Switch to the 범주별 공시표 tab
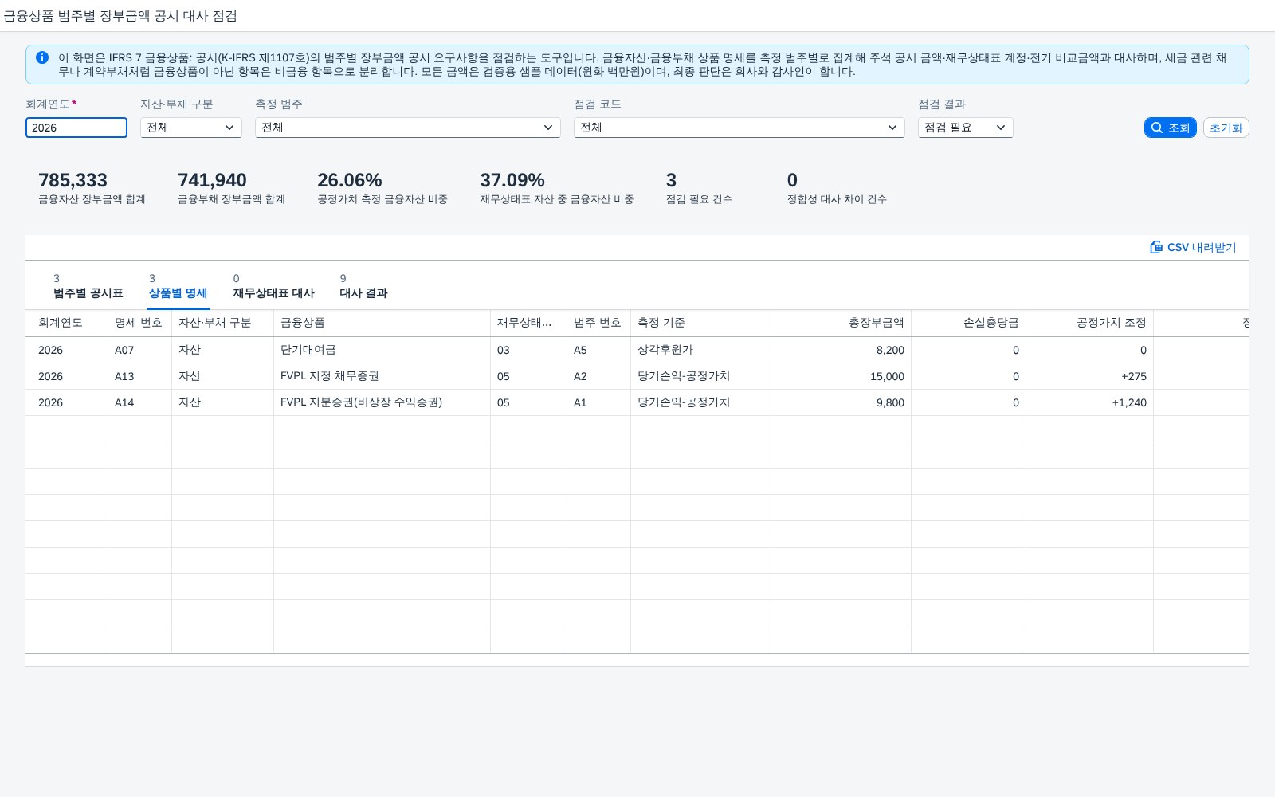 (88, 287)
